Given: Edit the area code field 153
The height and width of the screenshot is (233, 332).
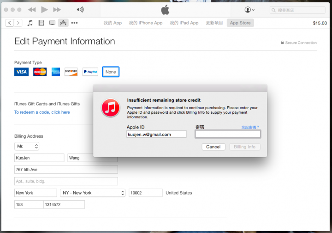Looking at the screenshot, I should 29,204.
